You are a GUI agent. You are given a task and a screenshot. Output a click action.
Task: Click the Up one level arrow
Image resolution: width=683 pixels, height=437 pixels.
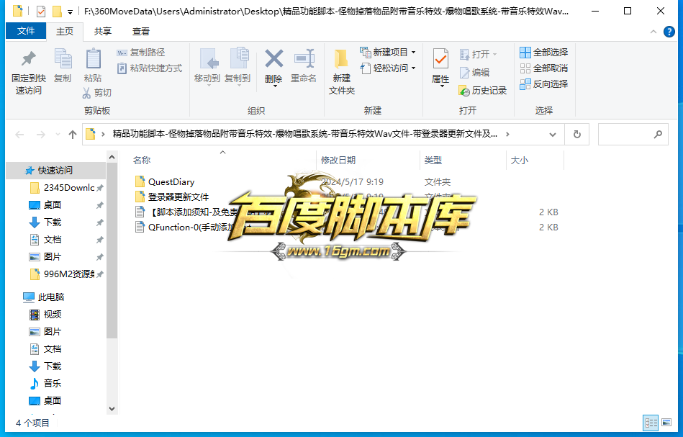pyautogui.click(x=72, y=135)
